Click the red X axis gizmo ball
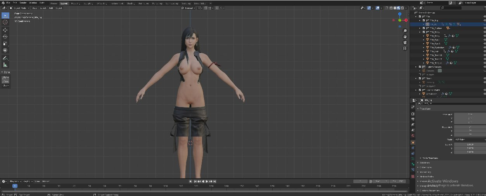Screen dimensions: 486x196 pyautogui.click(x=406, y=20)
